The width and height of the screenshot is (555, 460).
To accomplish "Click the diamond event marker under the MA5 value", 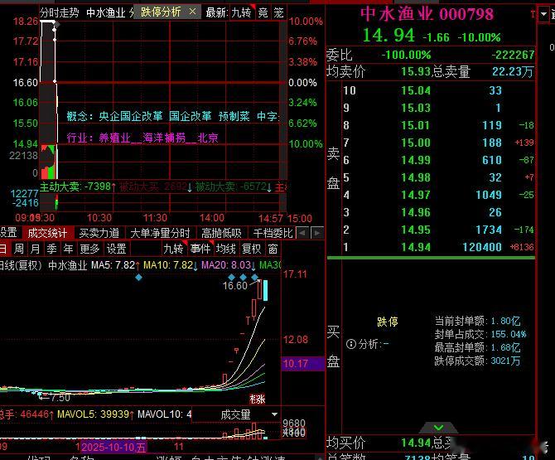I will pos(139,278).
